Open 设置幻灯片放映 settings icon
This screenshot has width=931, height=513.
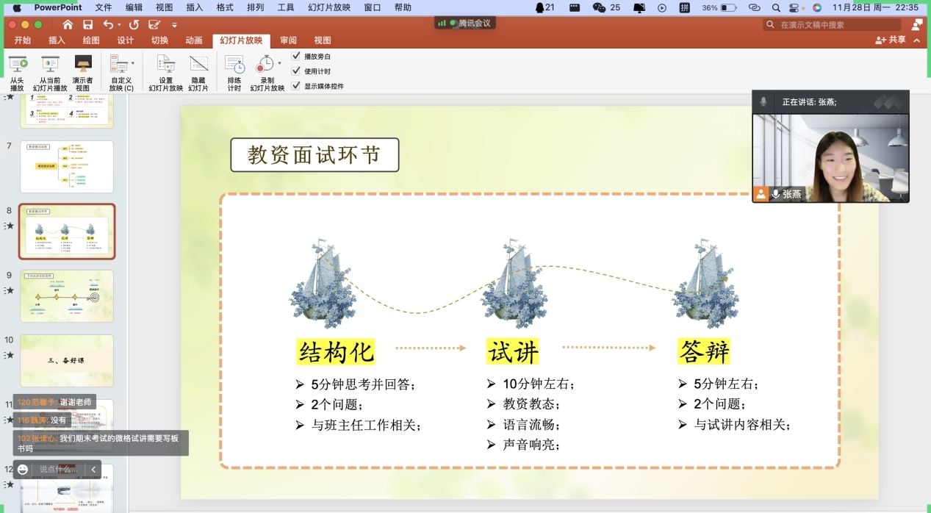click(x=165, y=65)
